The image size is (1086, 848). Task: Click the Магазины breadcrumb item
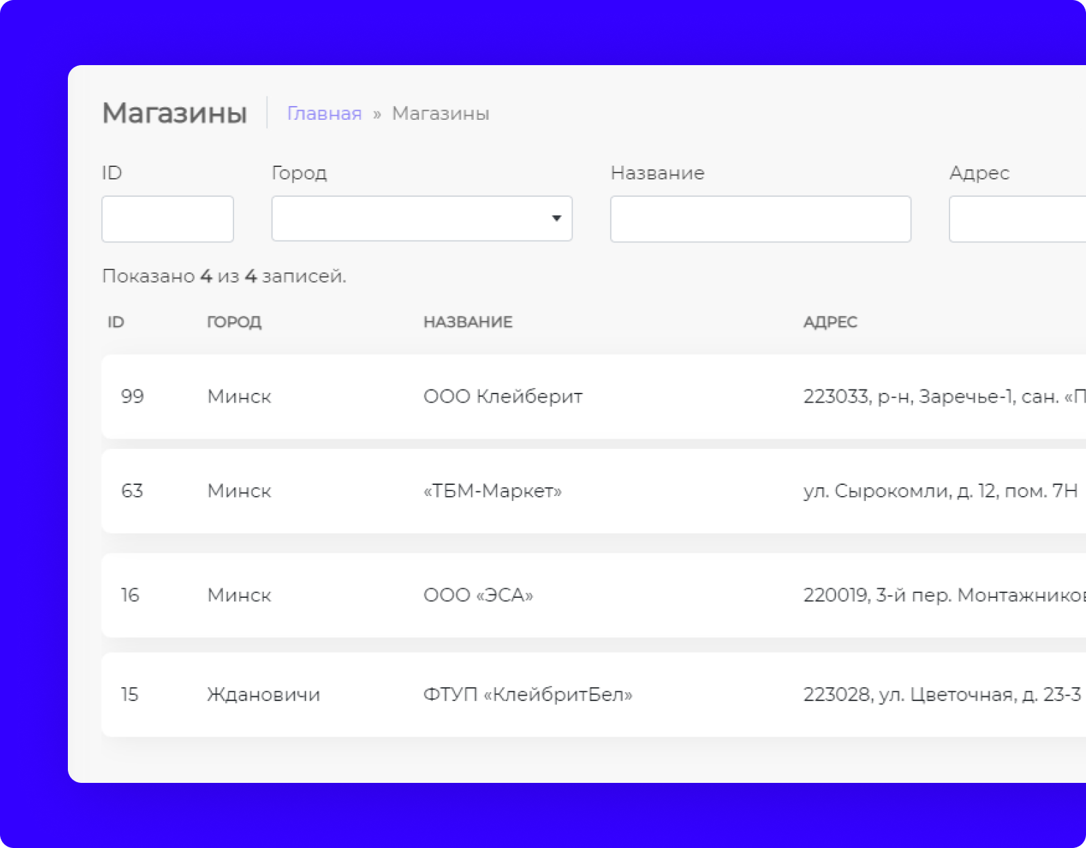(440, 114)
